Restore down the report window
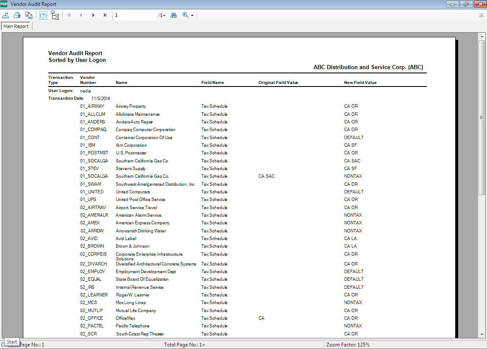Viewport: 487px width, 349px height. tap(466, 4)
